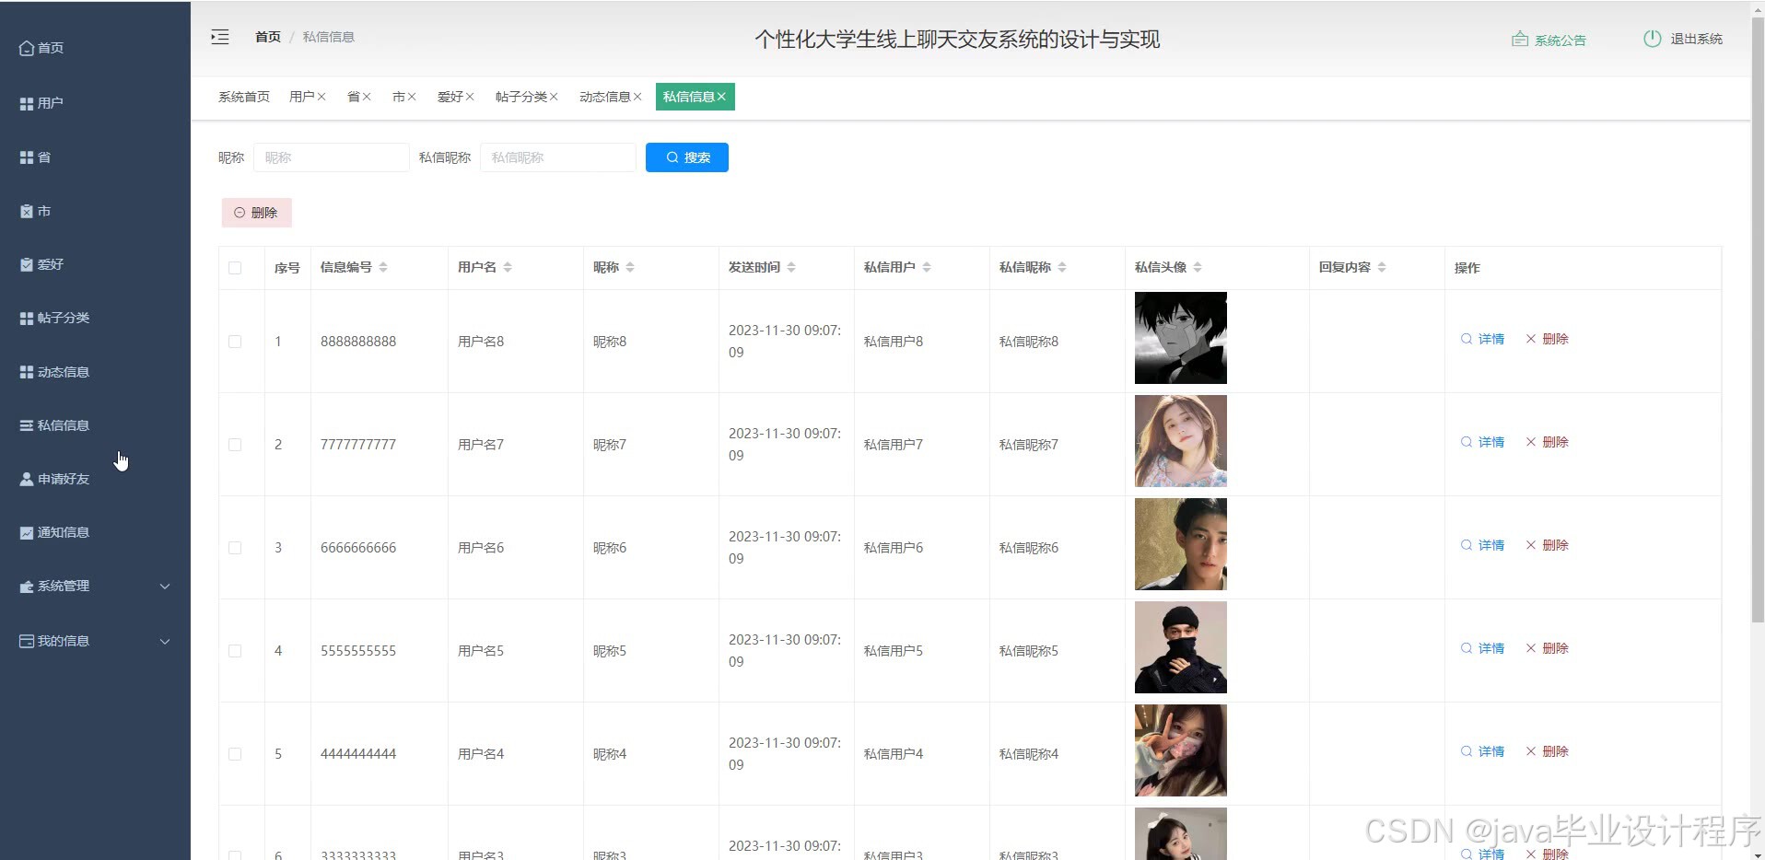View 详情 for 用户名8
The width and height of the screenshot is (1765, 860).
coord(1483,339)
